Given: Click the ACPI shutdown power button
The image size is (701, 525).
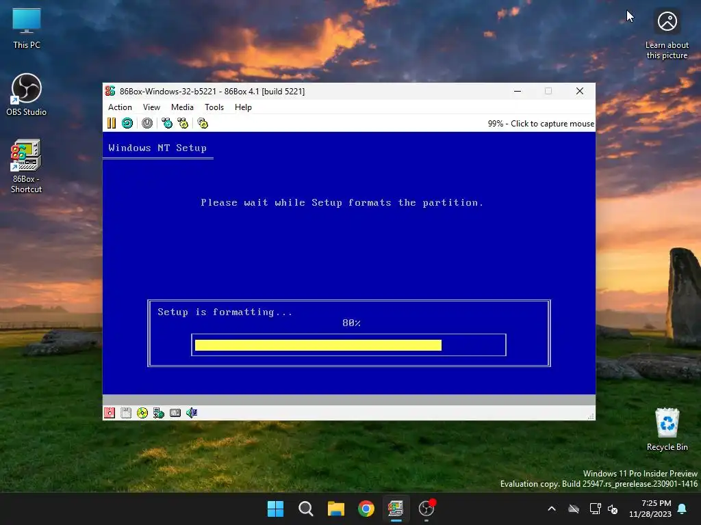Looking at the screenshot, I should click(147, 123).
